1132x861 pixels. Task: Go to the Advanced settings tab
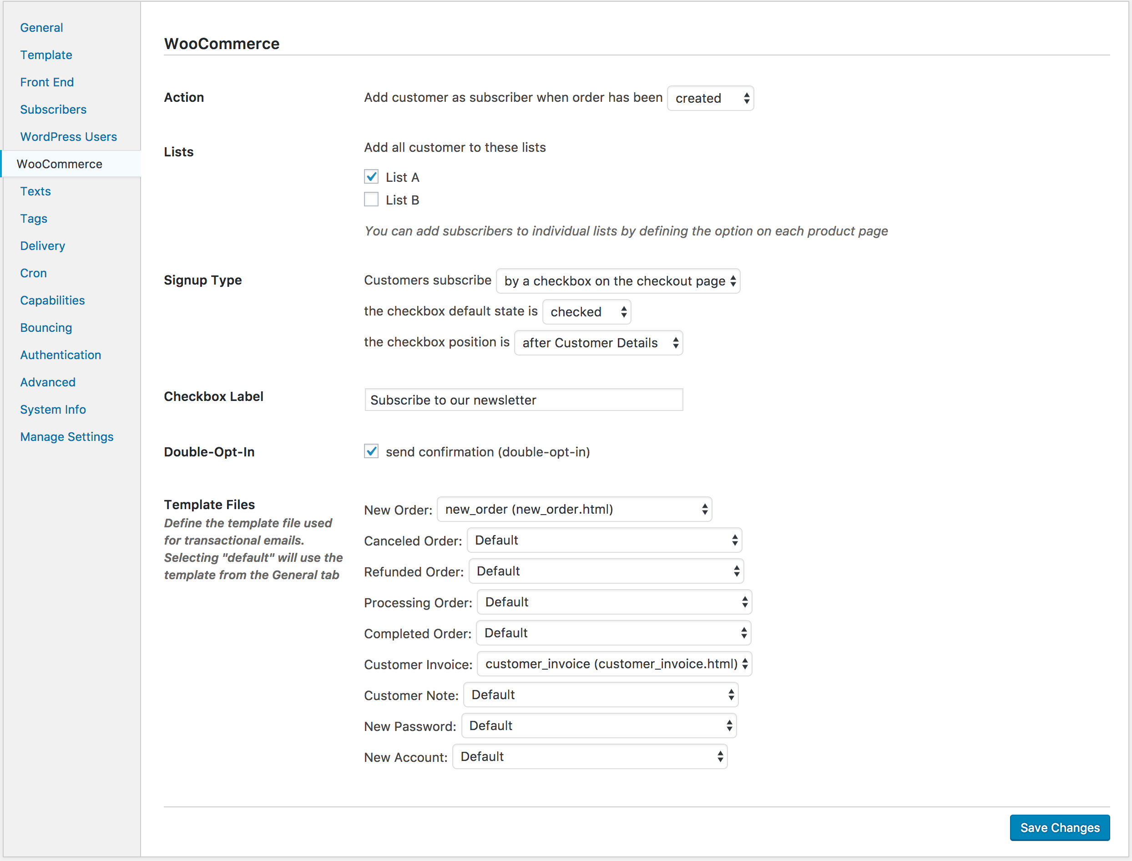(x=48, y=382)
